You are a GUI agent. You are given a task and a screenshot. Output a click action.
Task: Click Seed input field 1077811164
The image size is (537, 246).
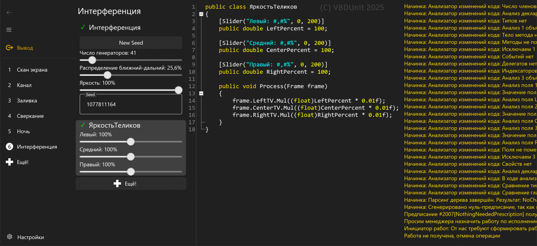click(131, 104)
